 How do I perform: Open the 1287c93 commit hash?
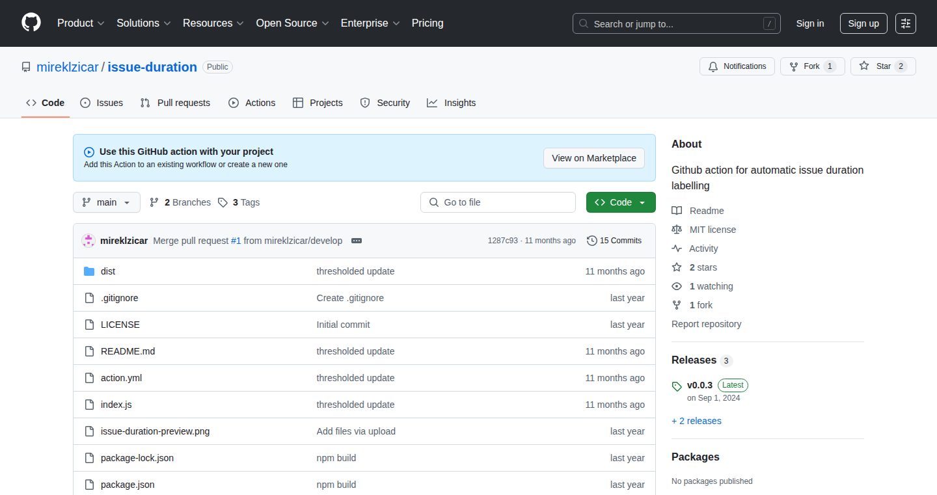coord(503,241)
